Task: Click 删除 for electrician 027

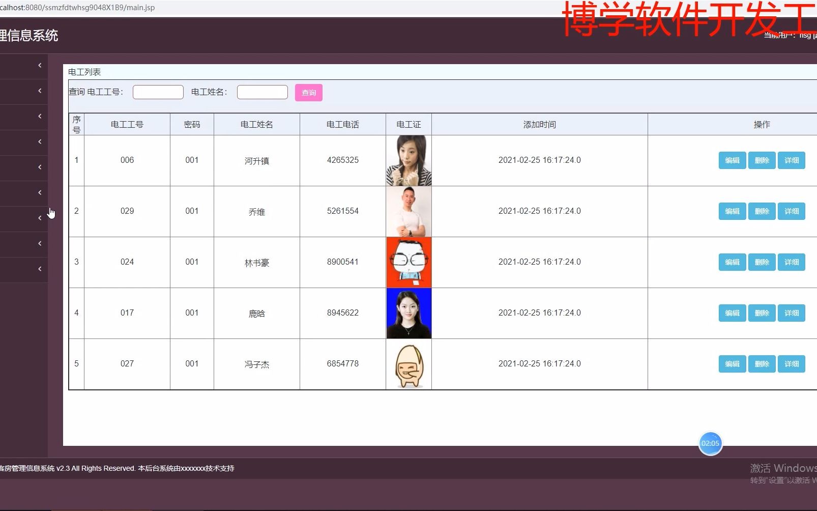Action: [x=762, y=364]
